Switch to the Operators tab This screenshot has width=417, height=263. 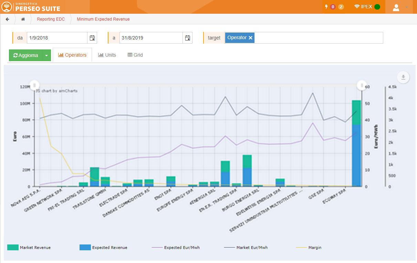tap(72, 55)
